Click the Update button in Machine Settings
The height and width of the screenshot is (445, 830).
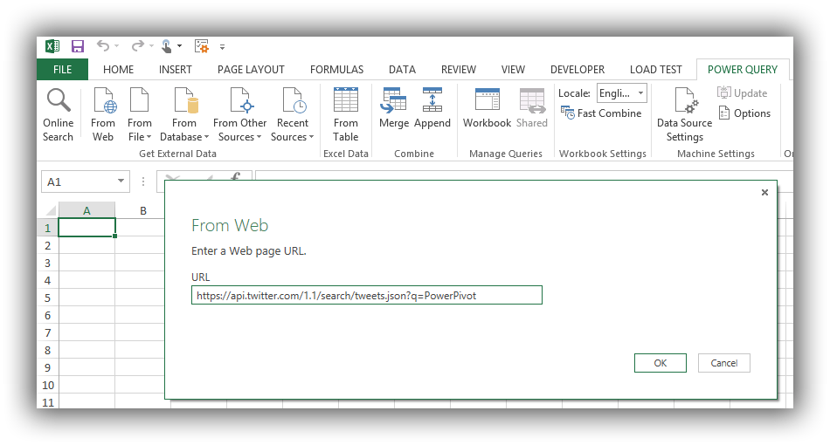(742, 93)
